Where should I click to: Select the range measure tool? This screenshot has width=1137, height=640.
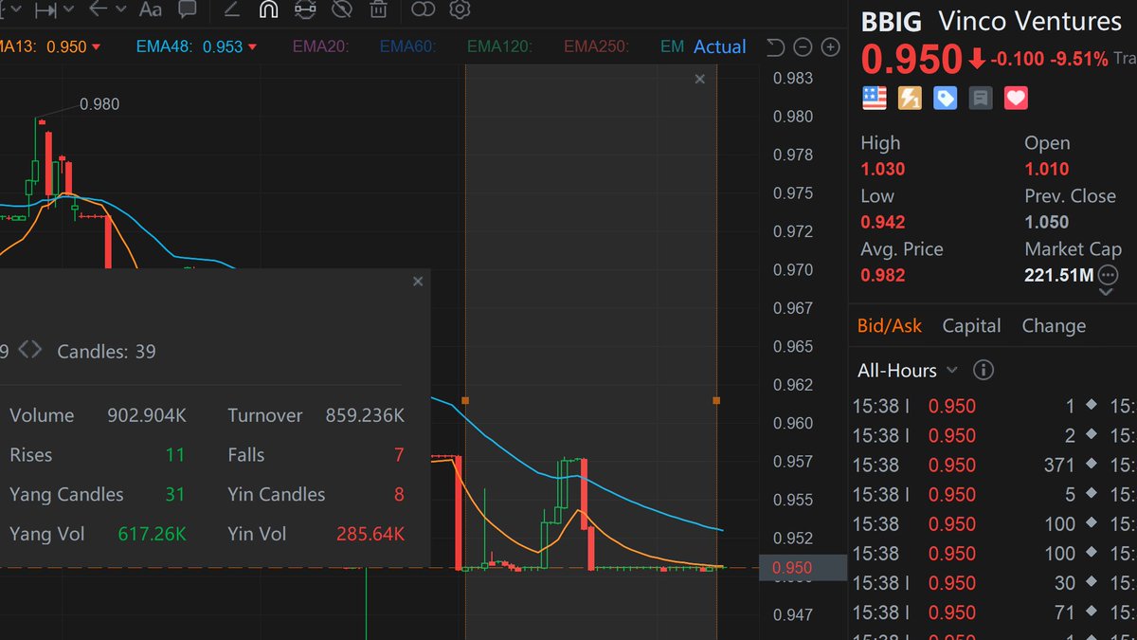[x=44, y=9]
